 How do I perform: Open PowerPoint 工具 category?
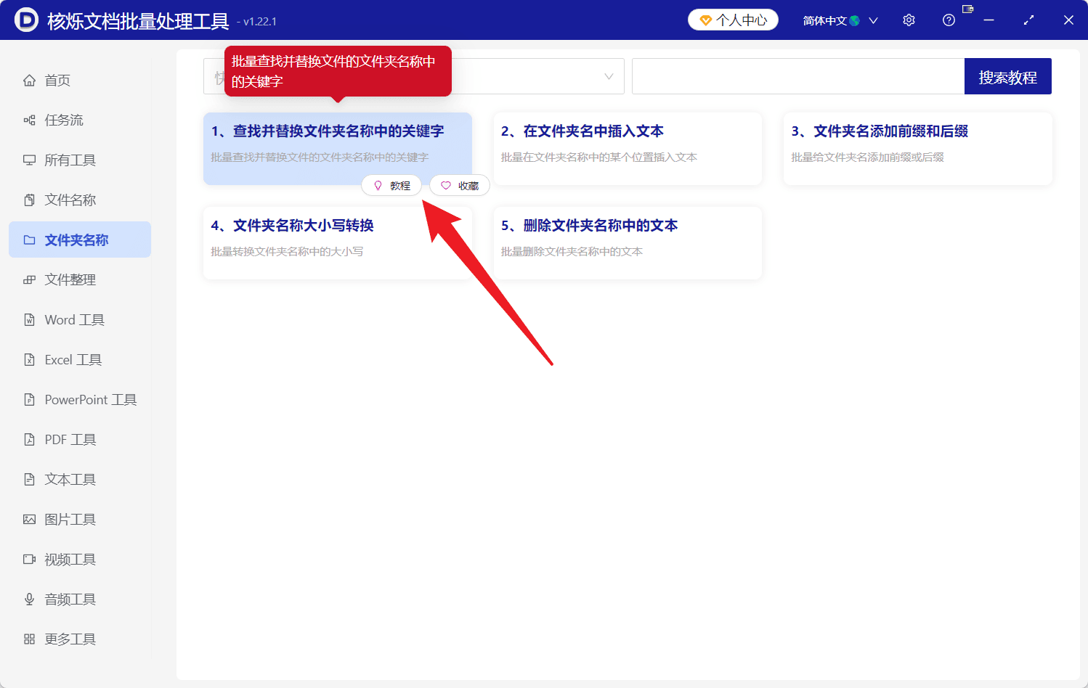[x=80, y=400]
